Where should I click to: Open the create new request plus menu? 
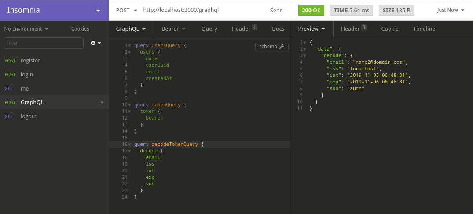coord(96,43)
